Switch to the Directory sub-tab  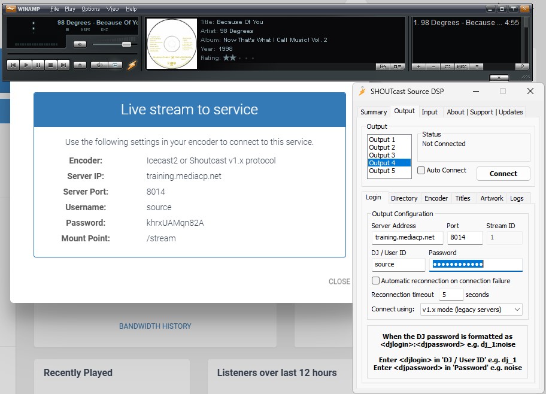click(x=404, y=198)
